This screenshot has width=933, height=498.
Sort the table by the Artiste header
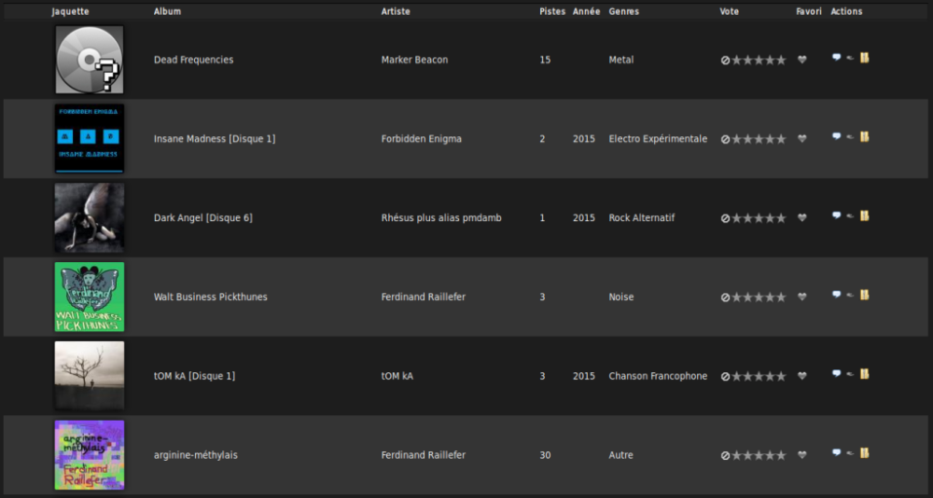pyautogui.click(x=396, y=11)
